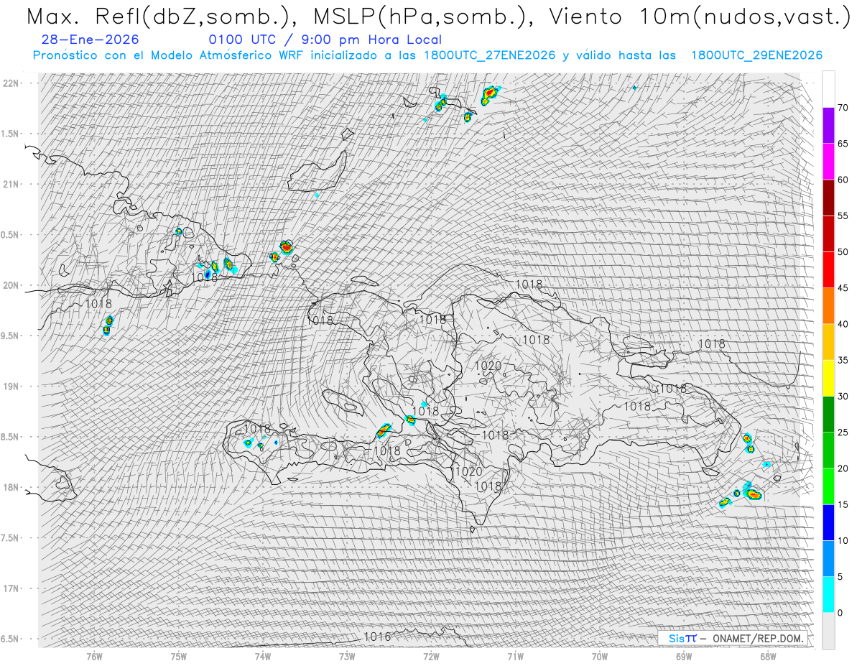Click the '20N' latitude label
Screen dimensions: 862x666
pos(11,285)
